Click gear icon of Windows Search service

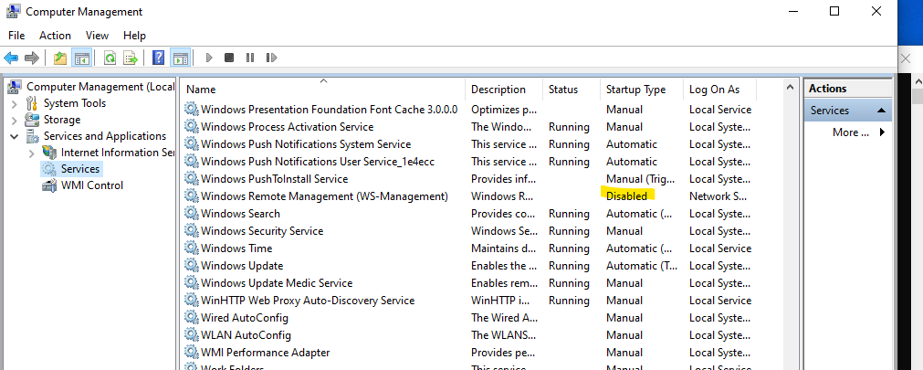[x=192, y=213]
